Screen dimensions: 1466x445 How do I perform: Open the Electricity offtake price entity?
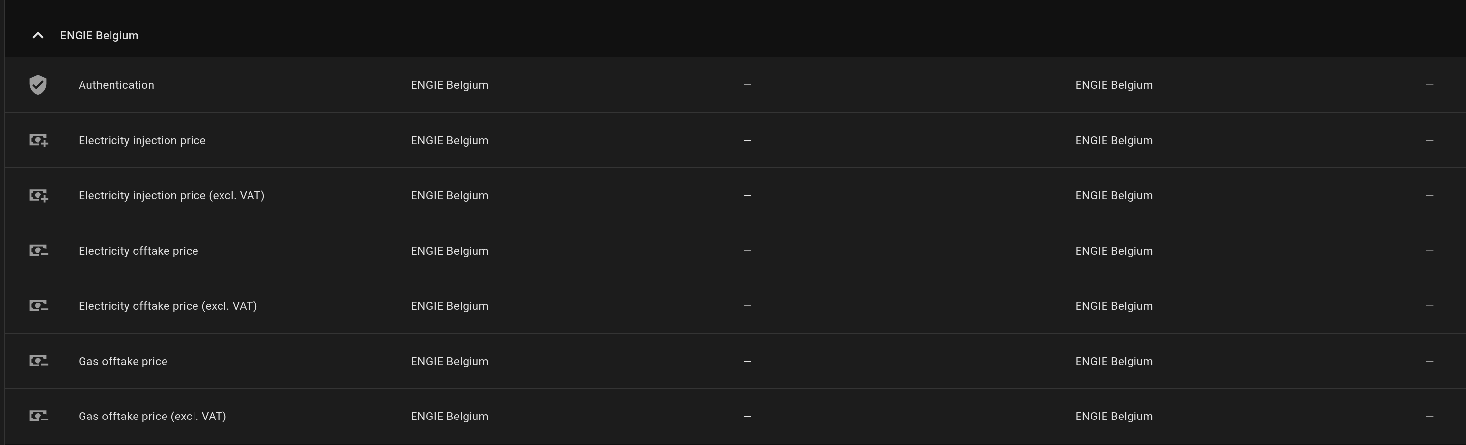tap(138, 251)
